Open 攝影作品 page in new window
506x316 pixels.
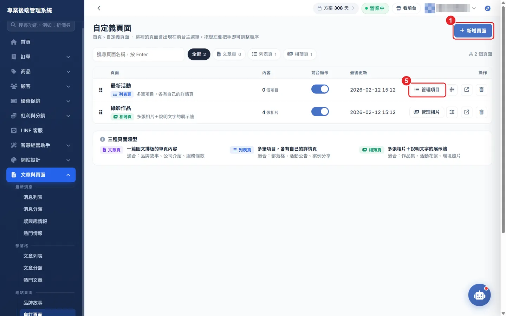click(x=467, y=112)
